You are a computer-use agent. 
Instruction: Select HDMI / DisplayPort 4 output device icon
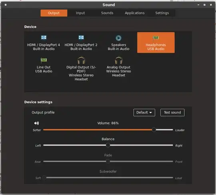point(44,37)
